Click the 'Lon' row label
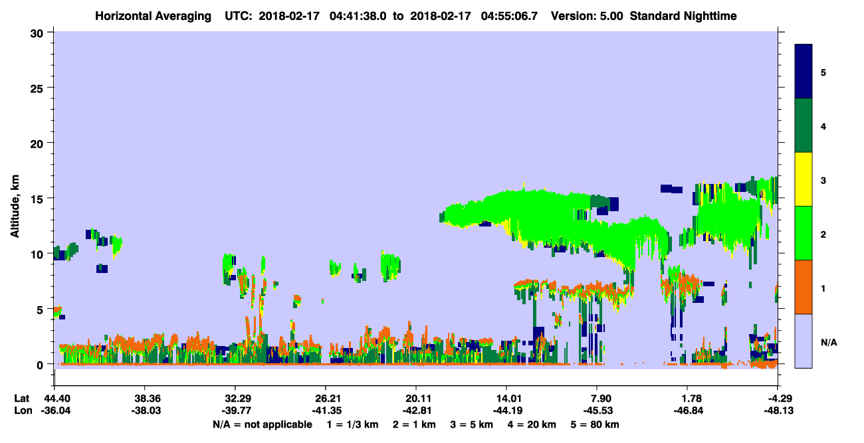Viewport: 864px width, 443px height. pyautogui.click(x=22, y=410)
